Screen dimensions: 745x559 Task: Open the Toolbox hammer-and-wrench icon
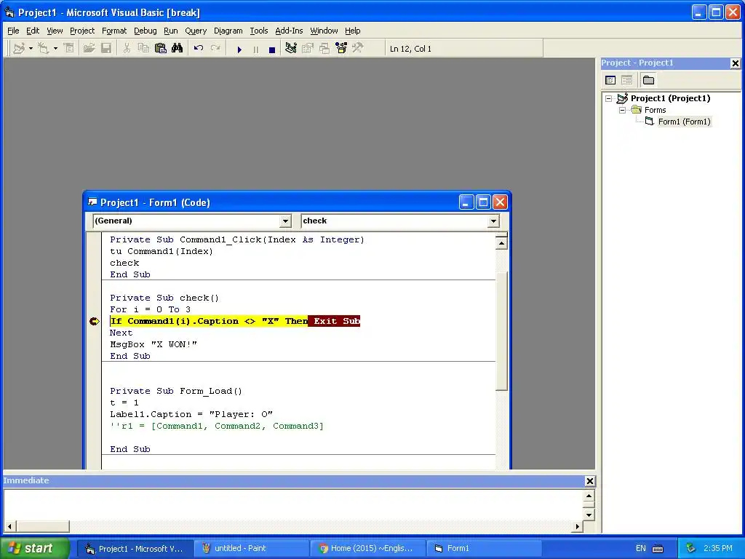pos(358,49)
